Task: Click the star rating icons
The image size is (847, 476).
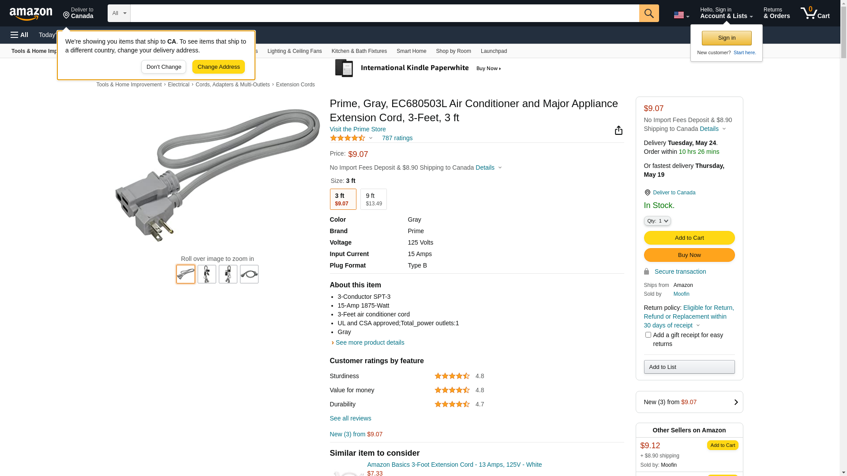Action: [348, 138]
